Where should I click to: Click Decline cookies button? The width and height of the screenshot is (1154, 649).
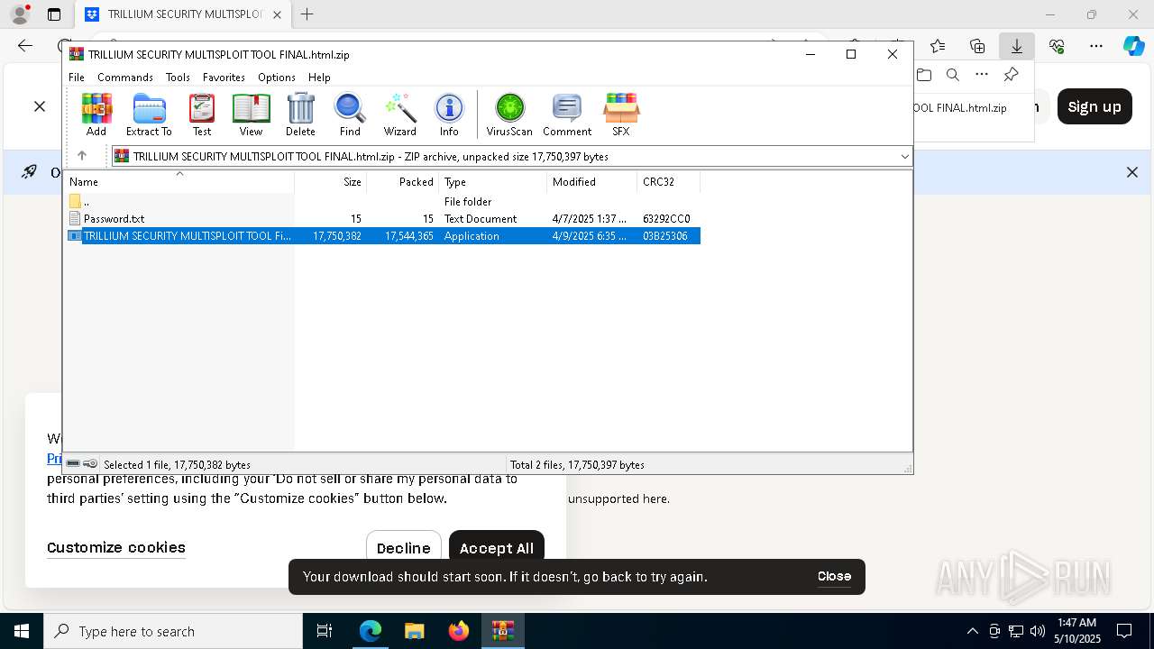coord(404,548)
